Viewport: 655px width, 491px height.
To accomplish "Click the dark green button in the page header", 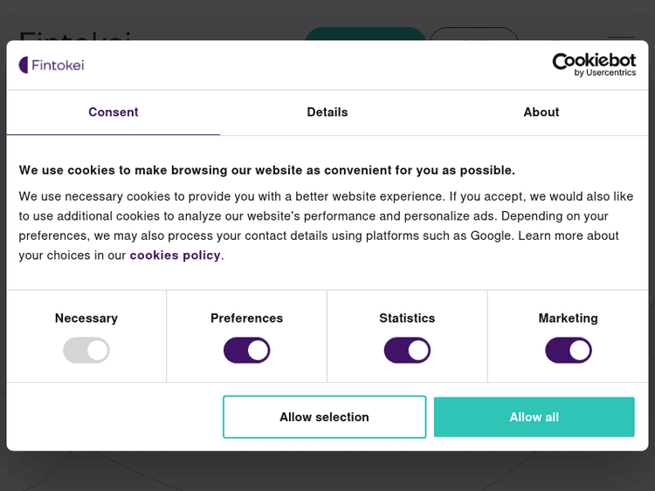I will 365,34.
